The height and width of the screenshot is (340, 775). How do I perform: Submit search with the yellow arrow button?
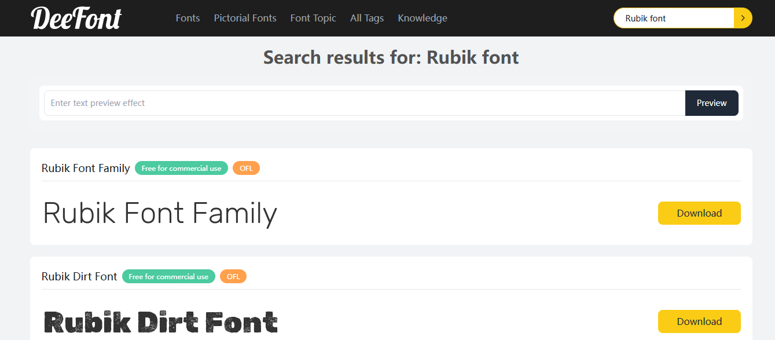pyautogui.click(x=743, y=18)
